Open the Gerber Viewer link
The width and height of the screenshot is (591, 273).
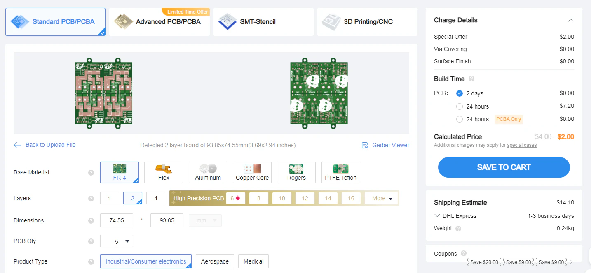[391, 145]
